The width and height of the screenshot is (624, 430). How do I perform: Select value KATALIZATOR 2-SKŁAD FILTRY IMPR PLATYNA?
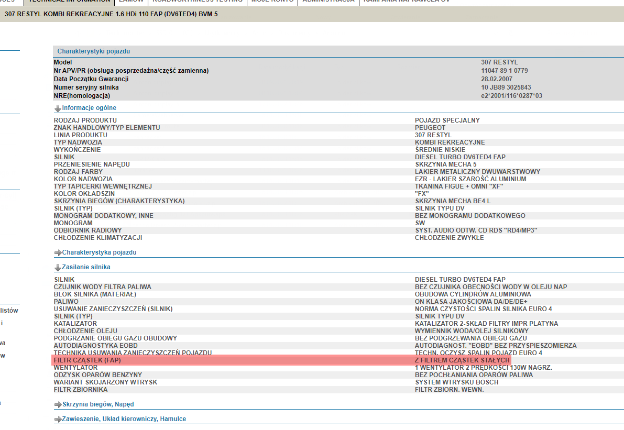click(486, 324)
